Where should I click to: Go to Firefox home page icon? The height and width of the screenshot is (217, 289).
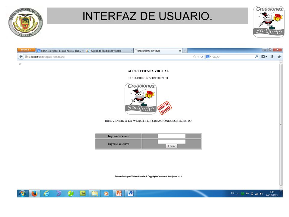[279, 57]
